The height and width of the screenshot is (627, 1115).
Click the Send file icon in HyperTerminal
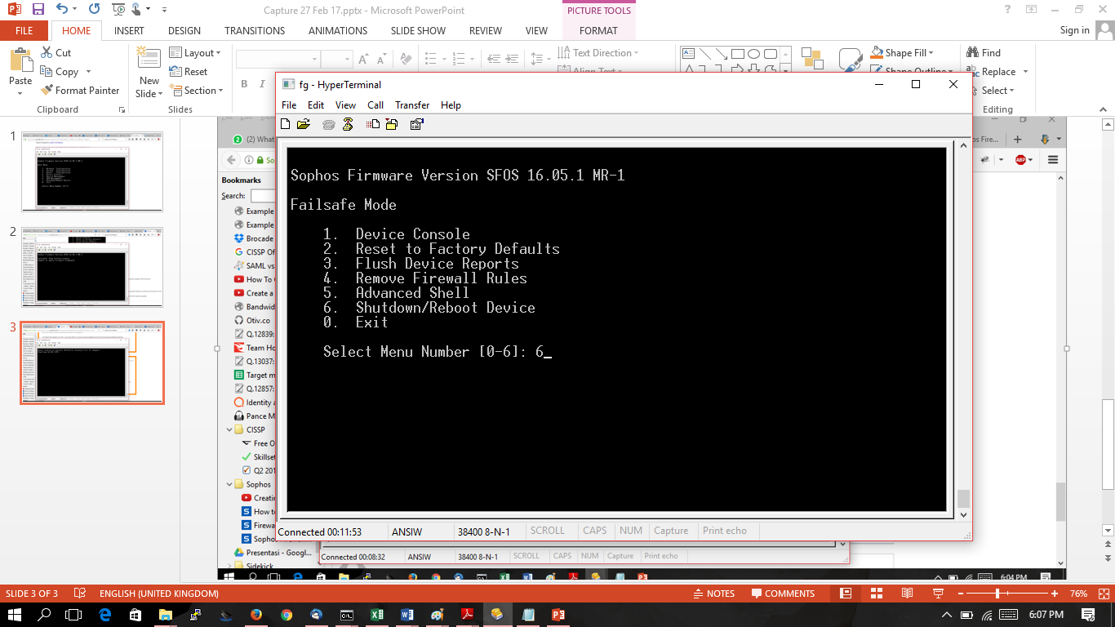tap(373, 124)
